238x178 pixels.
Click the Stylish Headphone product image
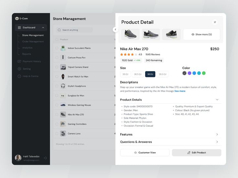point(63,86)
